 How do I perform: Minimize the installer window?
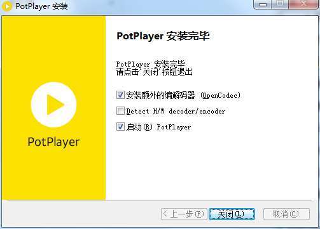[263, 4]
